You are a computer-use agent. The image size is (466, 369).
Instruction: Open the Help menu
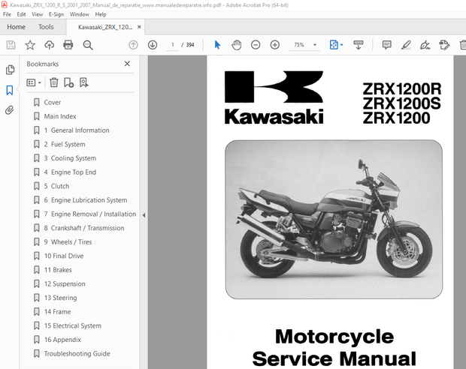coord(101,14)
